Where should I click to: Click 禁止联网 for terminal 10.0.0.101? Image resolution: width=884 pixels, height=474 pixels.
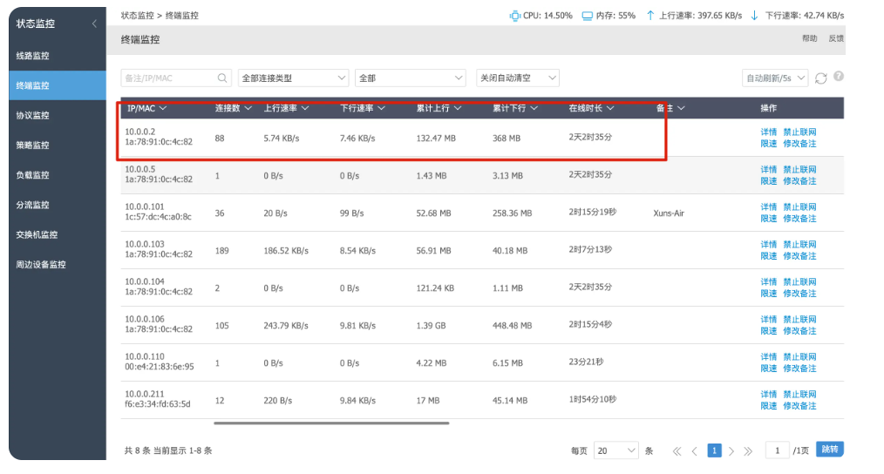coord(799,207)
